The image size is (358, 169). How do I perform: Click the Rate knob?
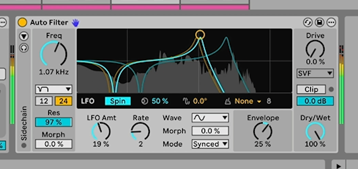click(140, 131)
